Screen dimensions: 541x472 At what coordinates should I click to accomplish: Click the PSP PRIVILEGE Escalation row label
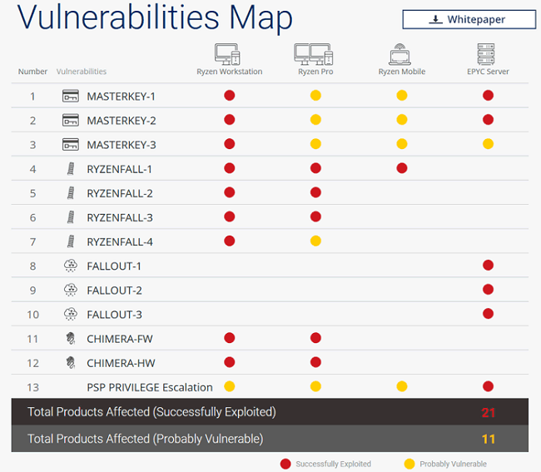149,387
